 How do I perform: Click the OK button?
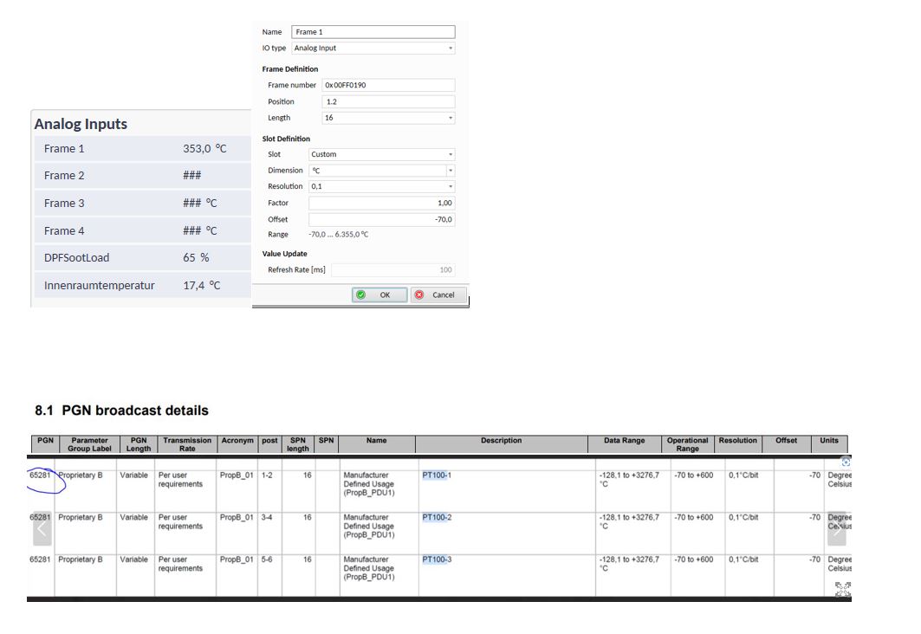(x=379, y=294)
